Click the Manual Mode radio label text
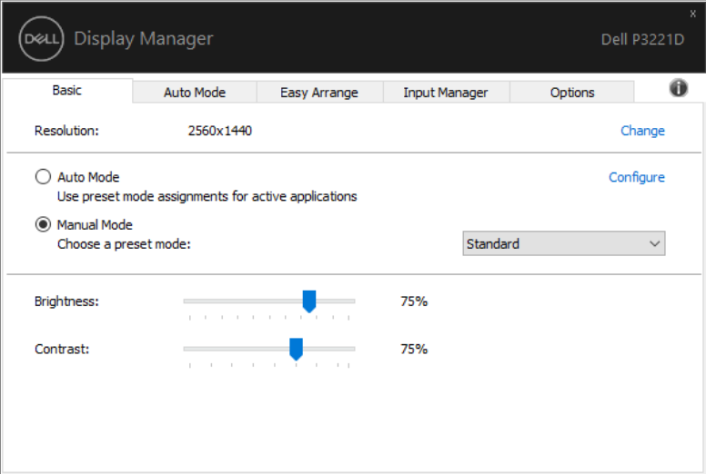Image resolution: width=706 pixels, height=474 pixels. click(95, 224)
